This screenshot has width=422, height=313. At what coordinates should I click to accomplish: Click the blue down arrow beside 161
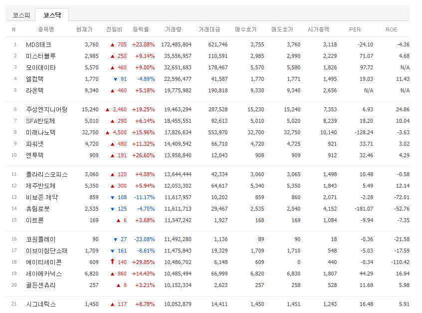pos(113,251)
